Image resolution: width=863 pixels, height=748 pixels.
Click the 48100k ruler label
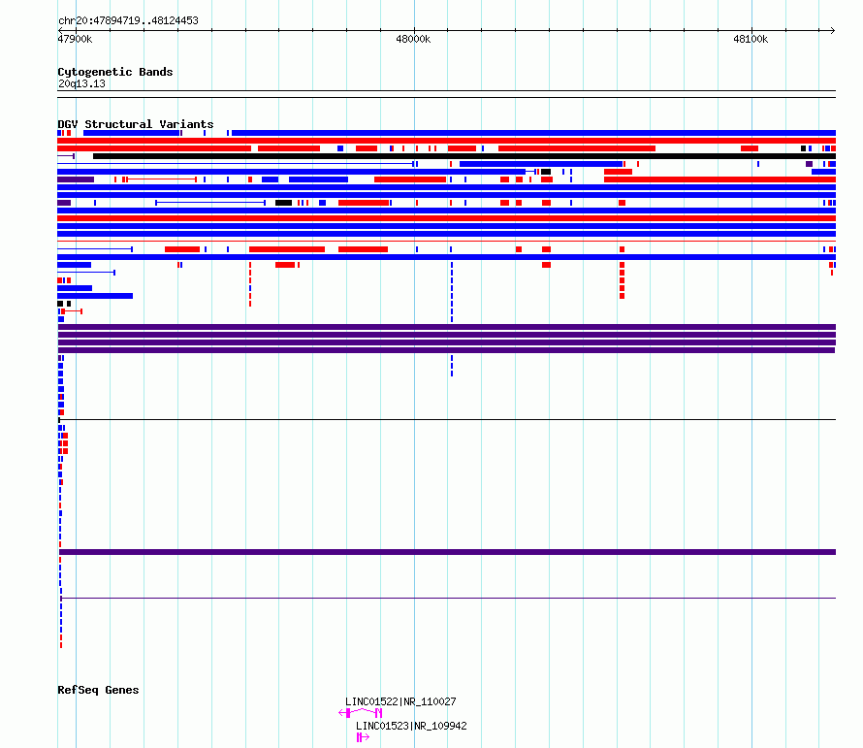(751, 39)
